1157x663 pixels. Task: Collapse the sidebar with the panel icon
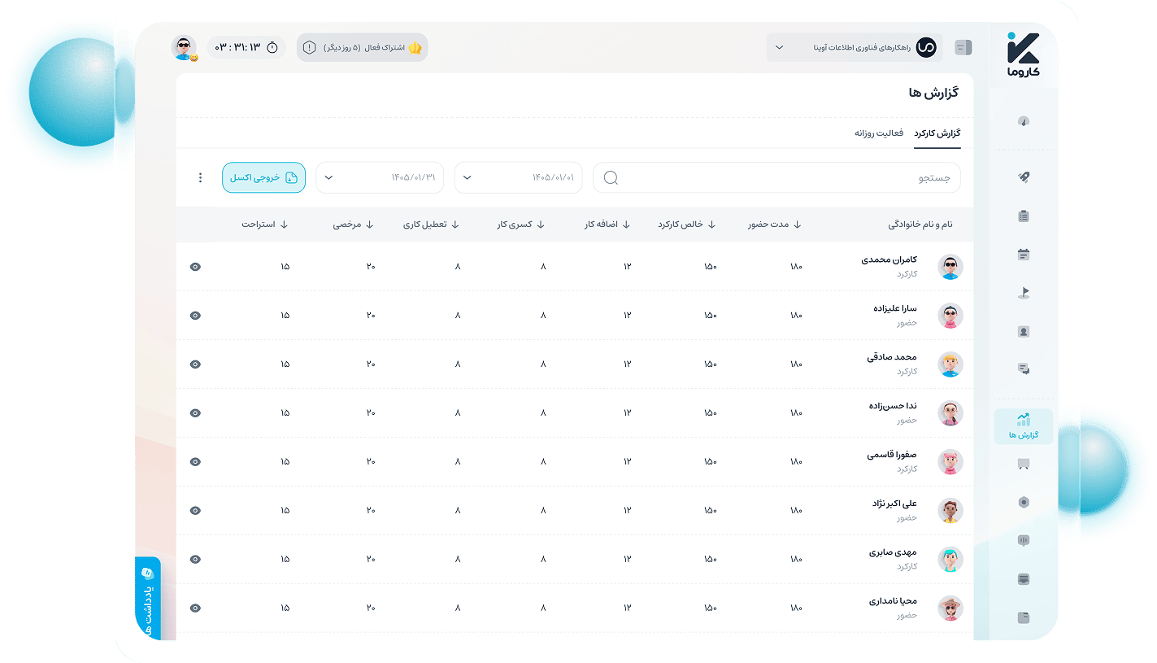pos(963,47)
